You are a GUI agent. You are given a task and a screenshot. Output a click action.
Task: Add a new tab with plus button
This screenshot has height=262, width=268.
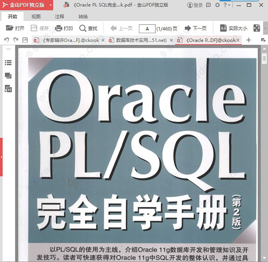pos(249,40)
